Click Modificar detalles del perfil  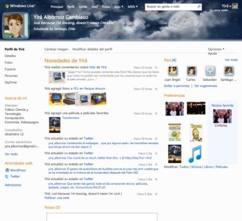point(92,49)
